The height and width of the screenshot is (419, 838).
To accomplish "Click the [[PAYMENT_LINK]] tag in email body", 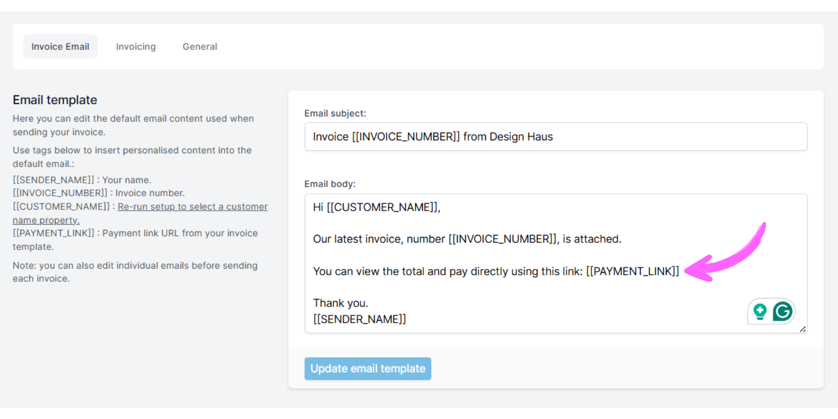I will coord(632,272).
